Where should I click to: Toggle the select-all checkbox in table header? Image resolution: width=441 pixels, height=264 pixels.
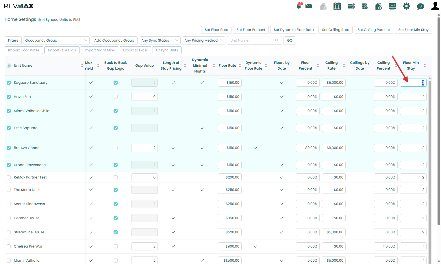(9, 66)
